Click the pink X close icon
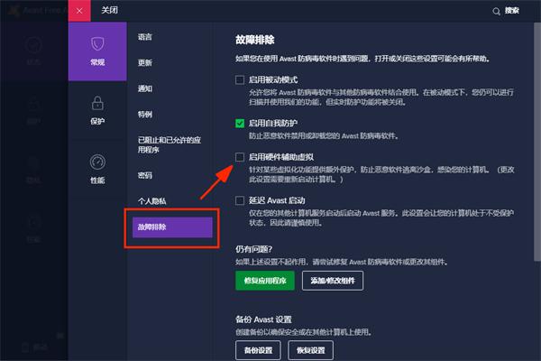This screenshot has height=361, width=541. click(79, 11)
